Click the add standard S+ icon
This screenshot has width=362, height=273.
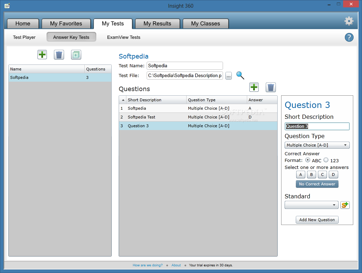coord(345,205)
